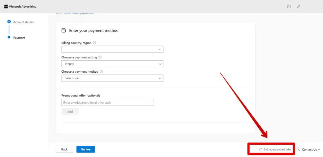This screenshot has width=323, height=157.
Task: Click Set up payment later link
Action: pyautogui.click(x=275, y=149)
